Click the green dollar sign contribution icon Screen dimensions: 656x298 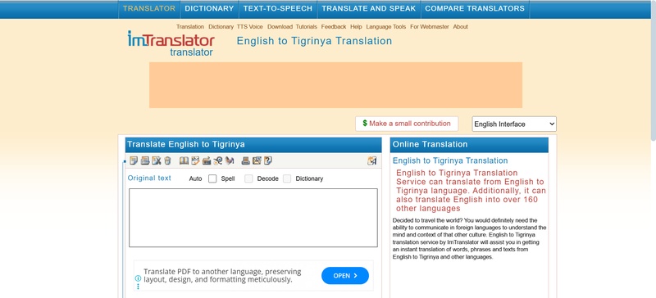[365, 124]
